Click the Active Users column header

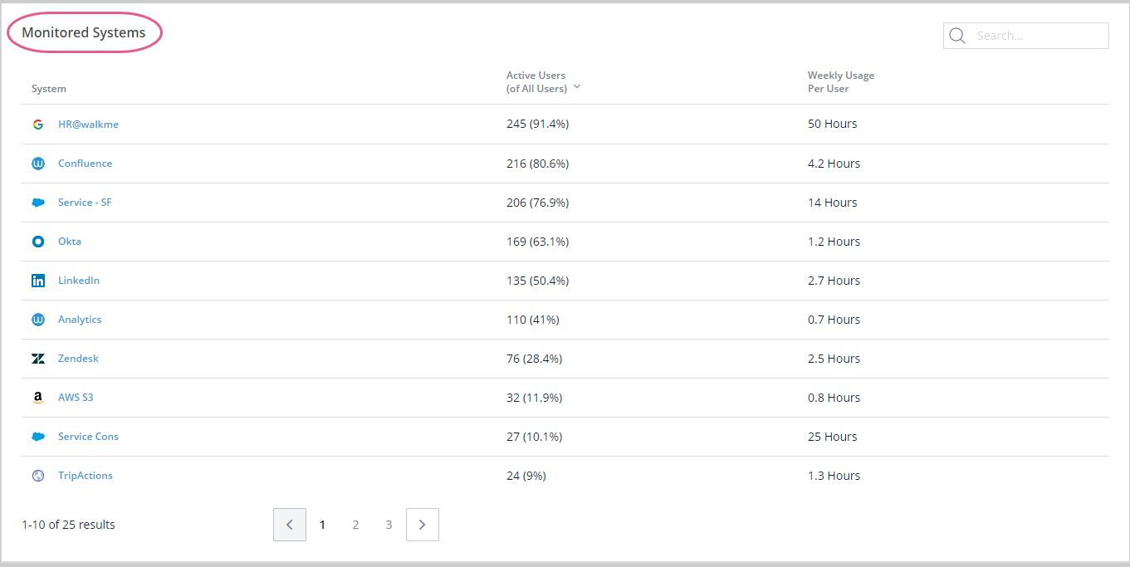[536, 81]
